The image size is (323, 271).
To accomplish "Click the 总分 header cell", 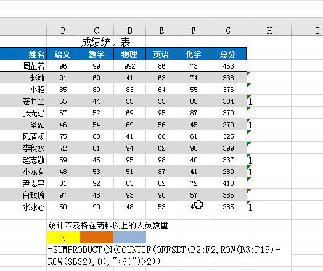I will [x=228, y=54].
